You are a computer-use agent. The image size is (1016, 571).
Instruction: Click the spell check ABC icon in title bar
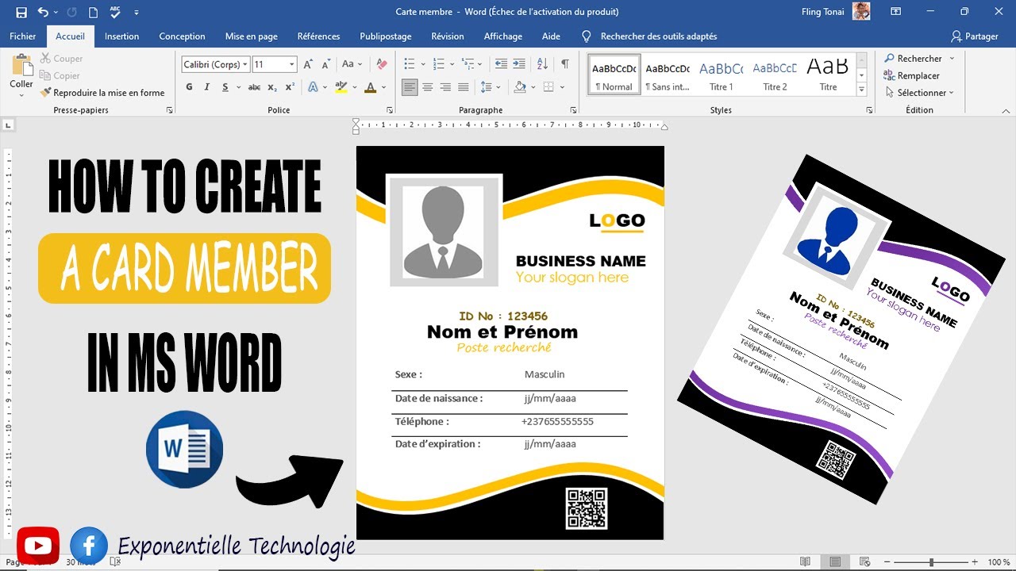click(116, 12)
